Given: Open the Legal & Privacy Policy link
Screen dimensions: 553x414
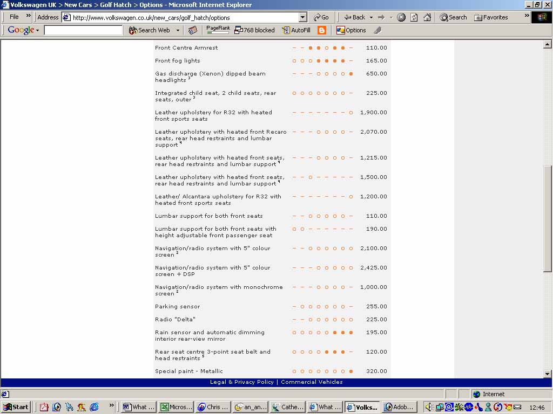Looking at the screenshot, I should (x=241, y=382).
